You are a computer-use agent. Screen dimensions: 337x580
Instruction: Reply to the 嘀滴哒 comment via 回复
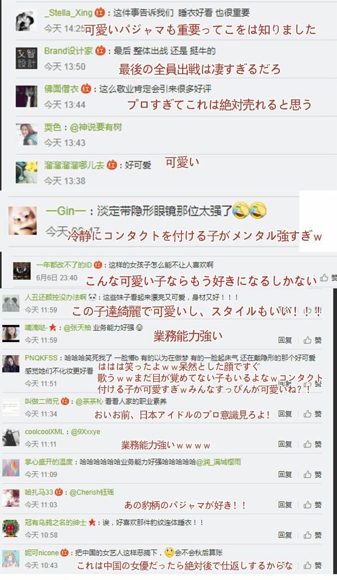(285, 340)
